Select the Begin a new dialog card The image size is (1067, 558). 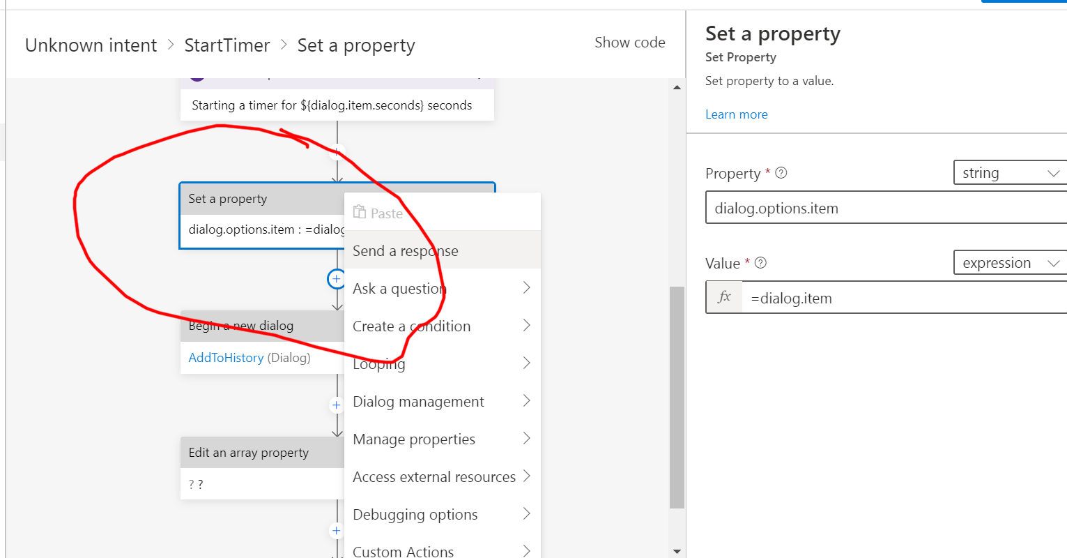tap(263, 342)
